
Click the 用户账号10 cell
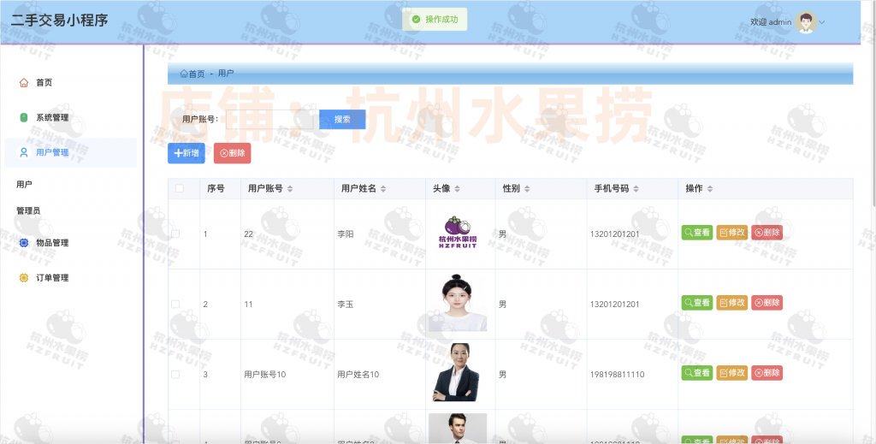point(265,374)
